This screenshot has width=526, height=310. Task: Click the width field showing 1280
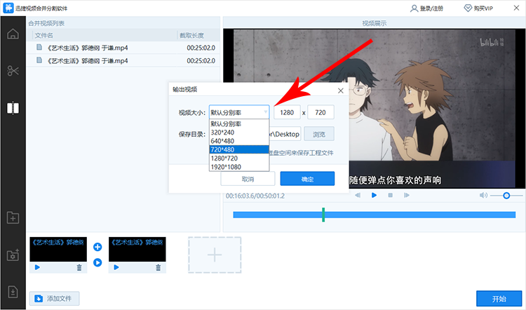point(287,112)
